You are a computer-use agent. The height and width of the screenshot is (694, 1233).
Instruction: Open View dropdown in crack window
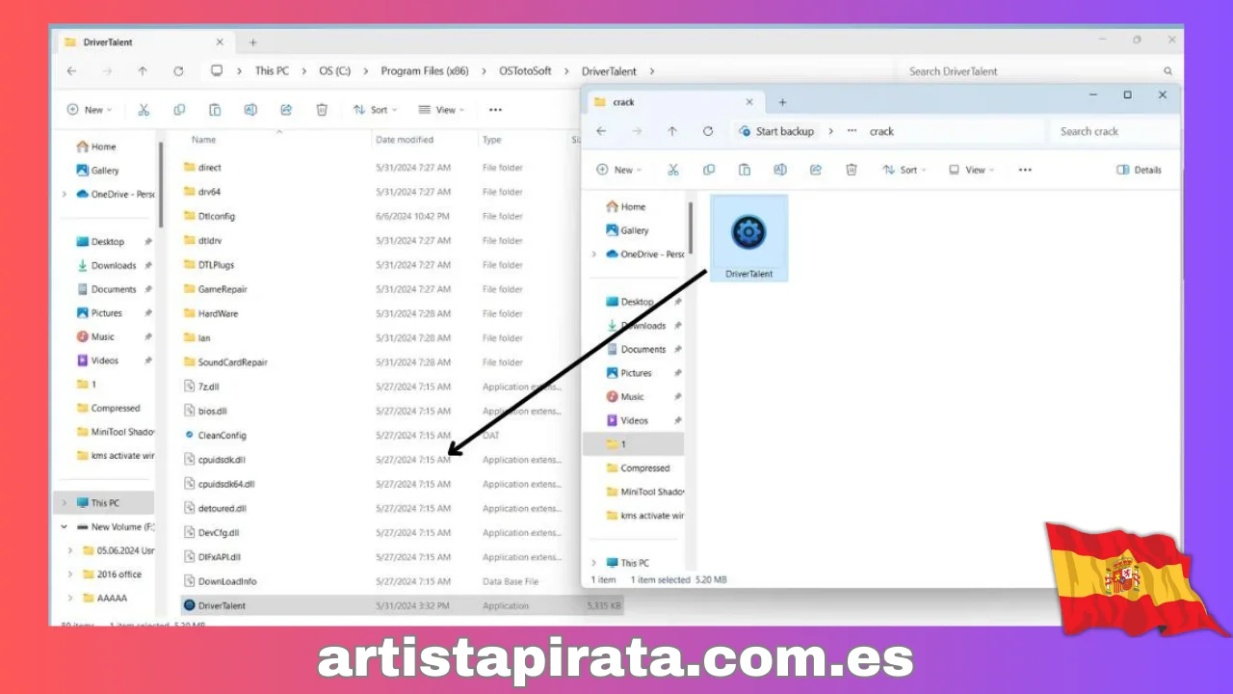pos(972,170)
